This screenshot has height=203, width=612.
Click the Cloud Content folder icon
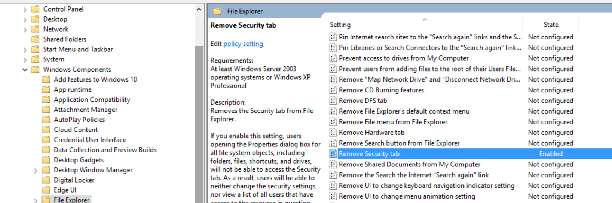tap(46, 130)
